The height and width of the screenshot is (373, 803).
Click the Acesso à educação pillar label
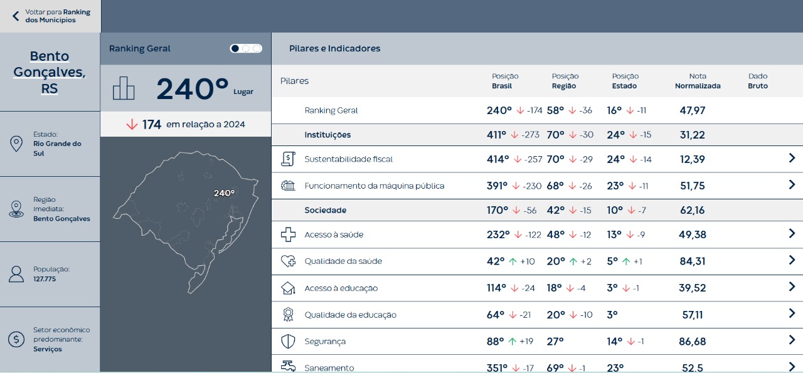pyautogui.click(x=341, y=288)
